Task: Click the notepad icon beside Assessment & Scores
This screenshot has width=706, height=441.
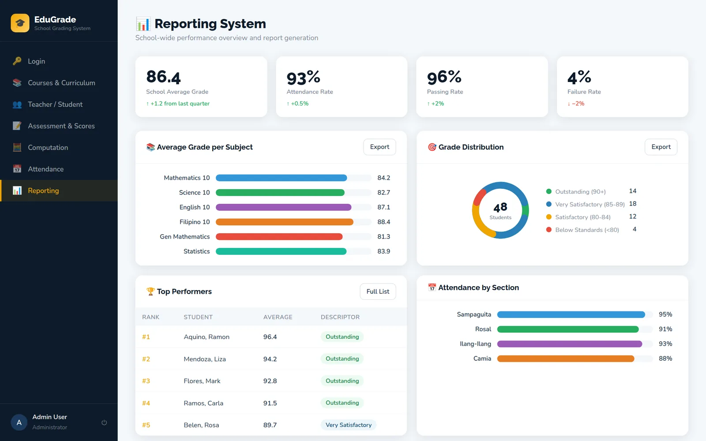Action: [x=17, y=126]
